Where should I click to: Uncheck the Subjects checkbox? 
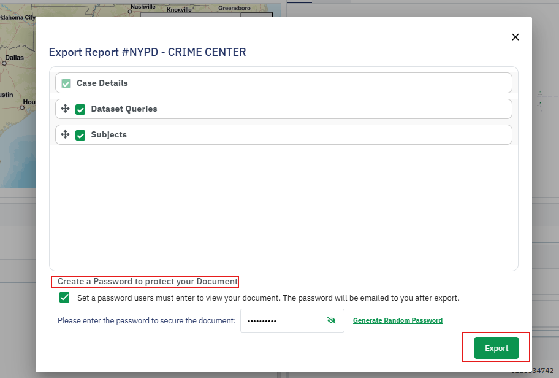80,135
